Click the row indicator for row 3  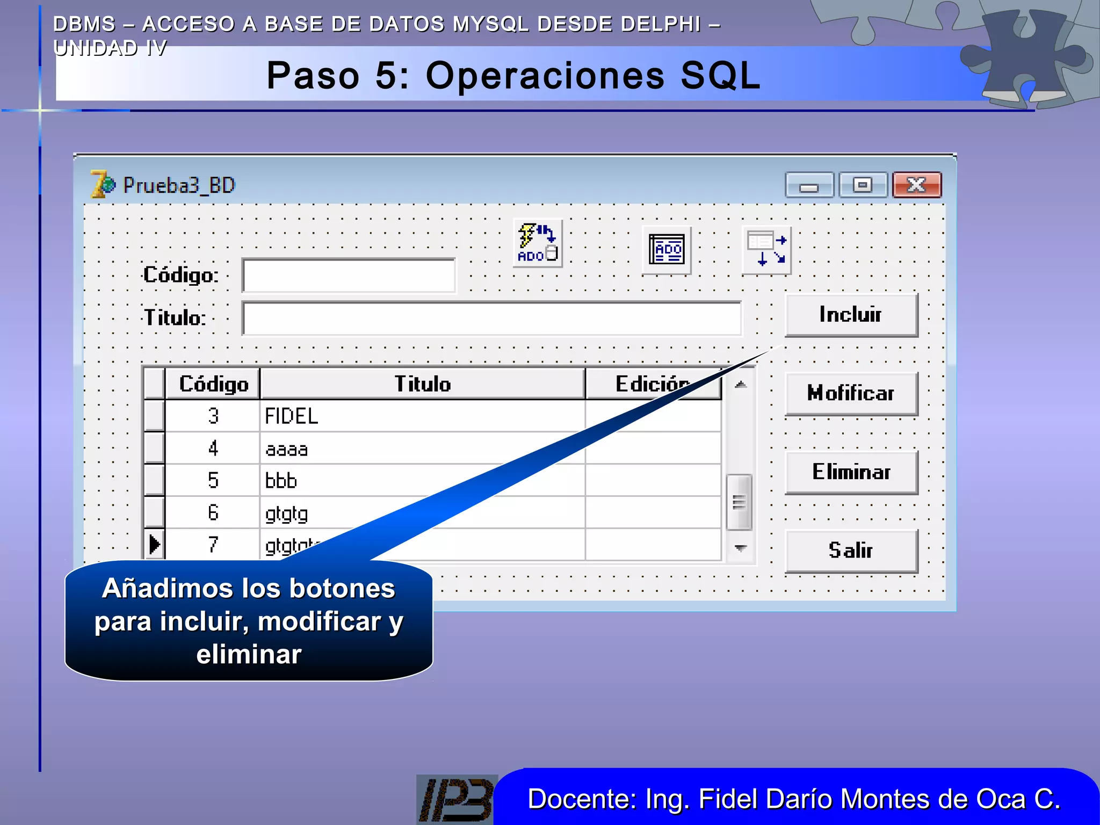pos(155,416)
